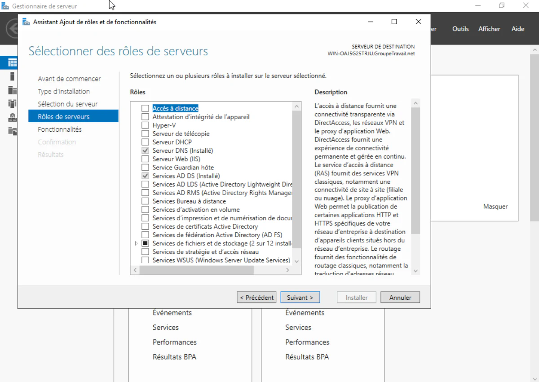539x382 pixels.
Task: Check Serveur de télécopie role
Action: (x=145, y=133)
